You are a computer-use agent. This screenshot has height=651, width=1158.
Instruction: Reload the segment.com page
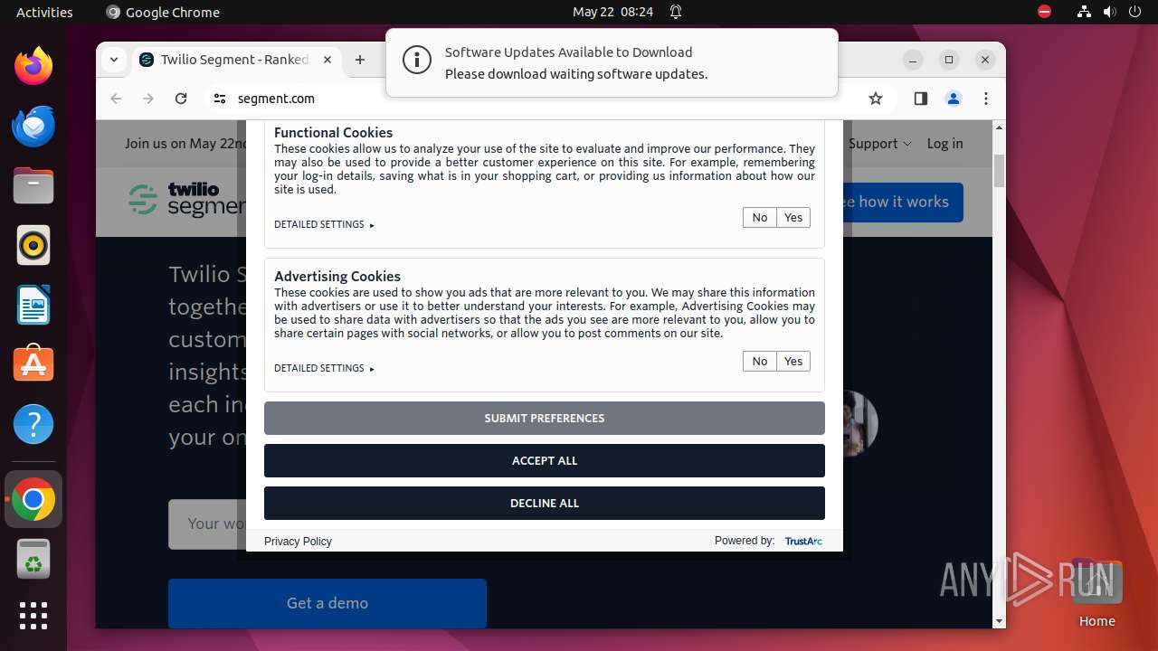(181, 99)
